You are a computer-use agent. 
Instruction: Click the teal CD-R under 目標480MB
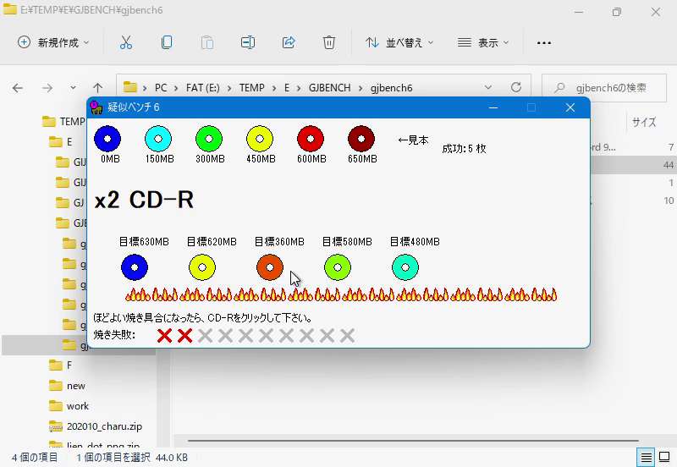tap(405, 267)
